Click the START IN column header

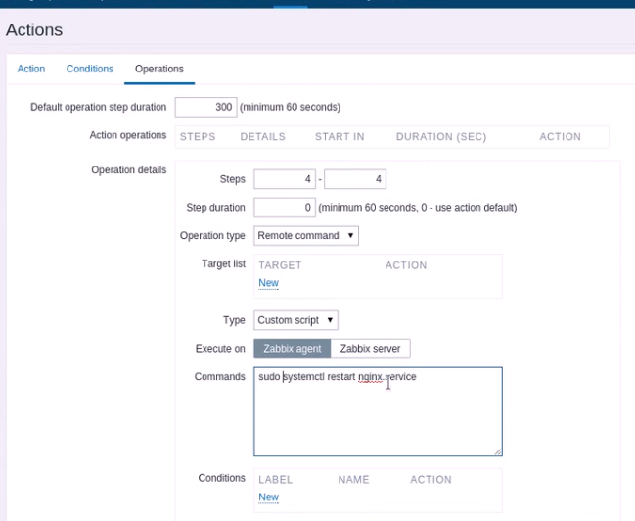340,137
